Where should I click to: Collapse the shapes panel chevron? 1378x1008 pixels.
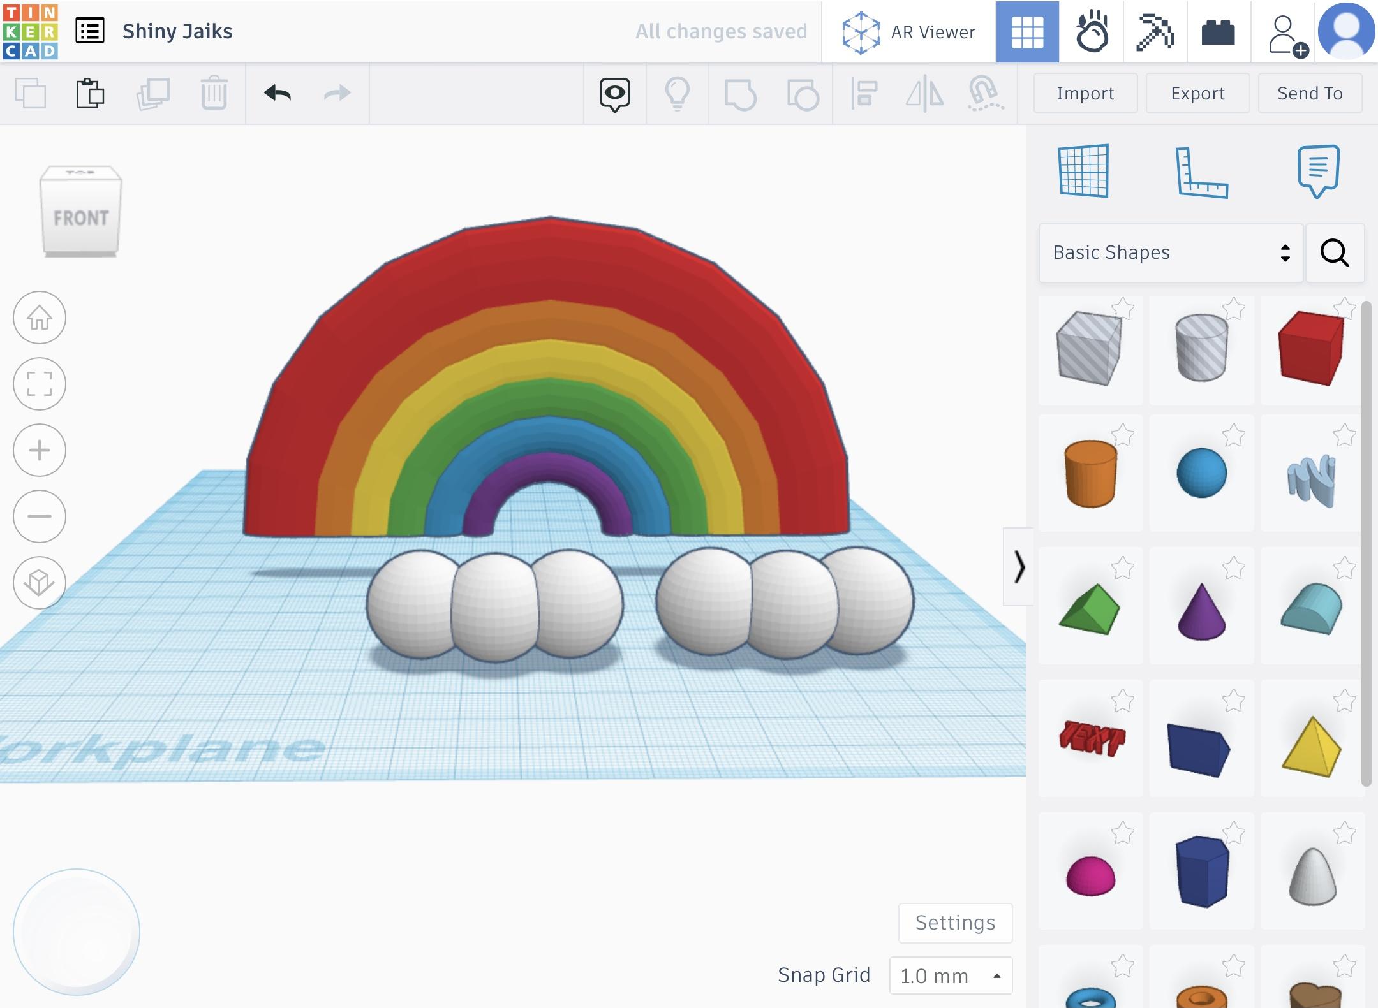coord(1018,567)
